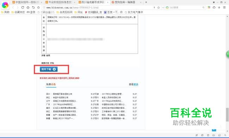
Task: Open the 收藏夹栏 bookmark folder
Action: [x=18, y=12]
